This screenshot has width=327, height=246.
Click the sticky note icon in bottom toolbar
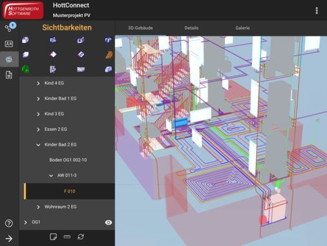53,237
